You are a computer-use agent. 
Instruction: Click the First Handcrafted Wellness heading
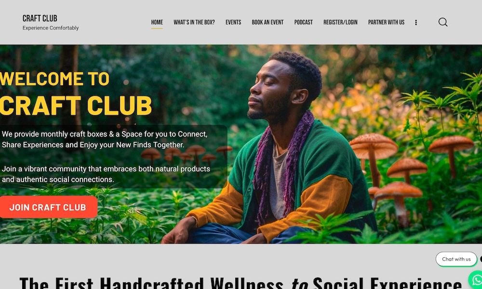[x=241, y=283]
